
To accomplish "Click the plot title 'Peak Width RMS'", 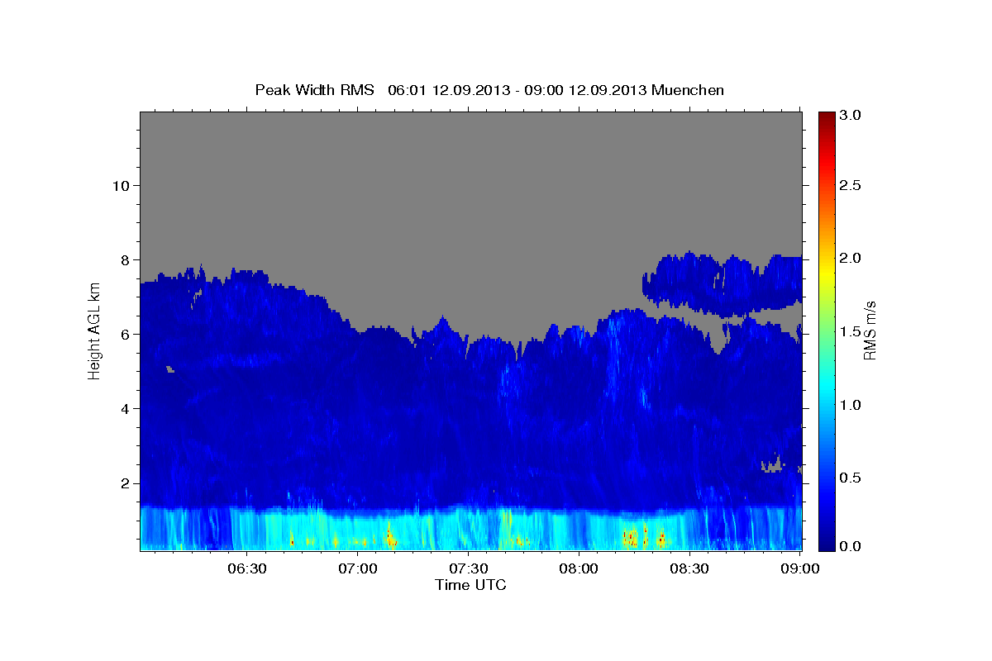I will 314,89.
